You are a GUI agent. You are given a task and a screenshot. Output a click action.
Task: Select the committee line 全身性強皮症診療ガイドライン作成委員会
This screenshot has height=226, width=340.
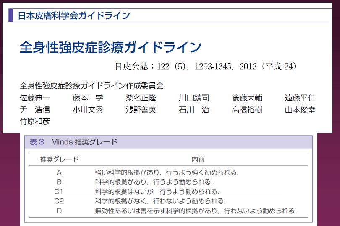click(92, 86)
